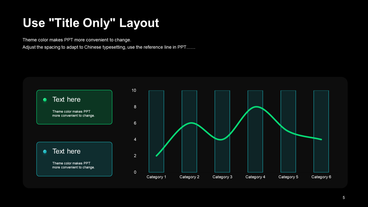Click the green bullet dot in first card
Screen dimensions: 368x207
[x=45, y=100]
